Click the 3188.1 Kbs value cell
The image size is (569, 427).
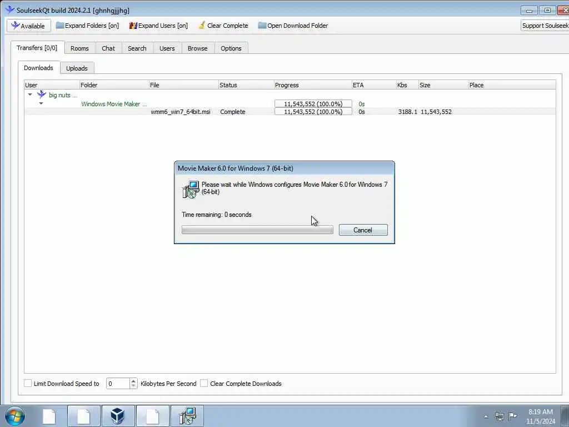407,112
